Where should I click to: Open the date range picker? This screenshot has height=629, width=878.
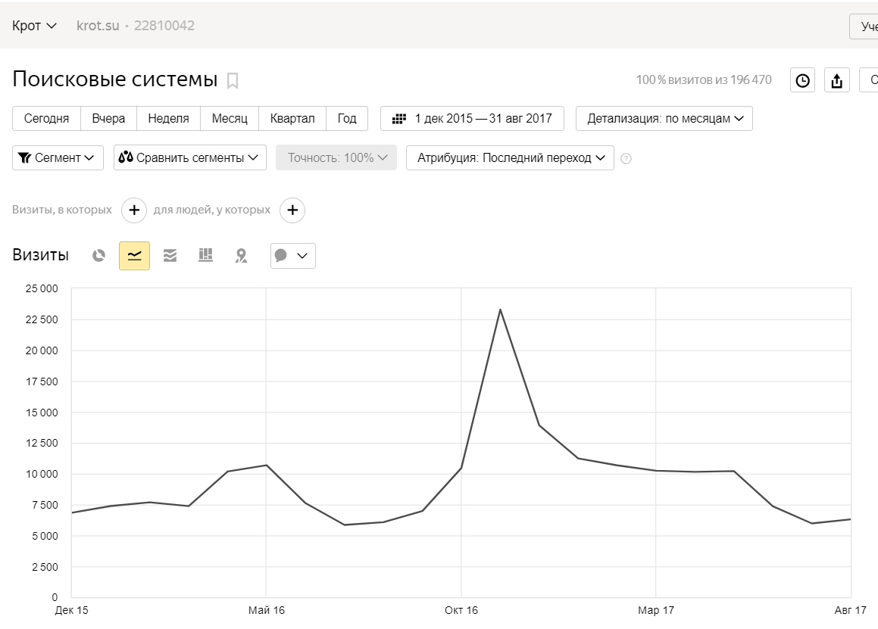(x=472, y=119)
